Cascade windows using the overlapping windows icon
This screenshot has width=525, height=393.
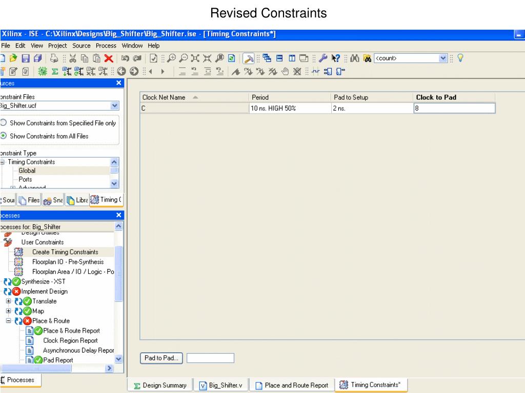tap(267, 58)
